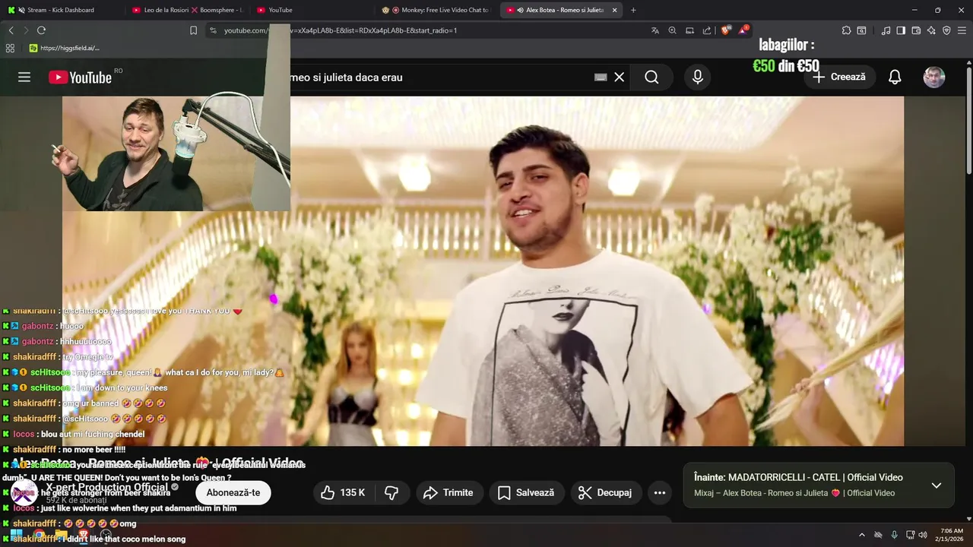Image resolution: width=973 pixels, height=547 pixels.
Task: Reload the current page
Action: pos(41,30)
